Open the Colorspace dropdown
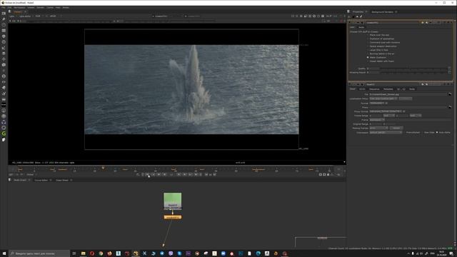Image resolution: width=457 pixels, height=257 pixels. [x=386, y=132]
